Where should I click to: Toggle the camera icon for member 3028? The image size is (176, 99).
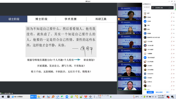coord(174,74)
